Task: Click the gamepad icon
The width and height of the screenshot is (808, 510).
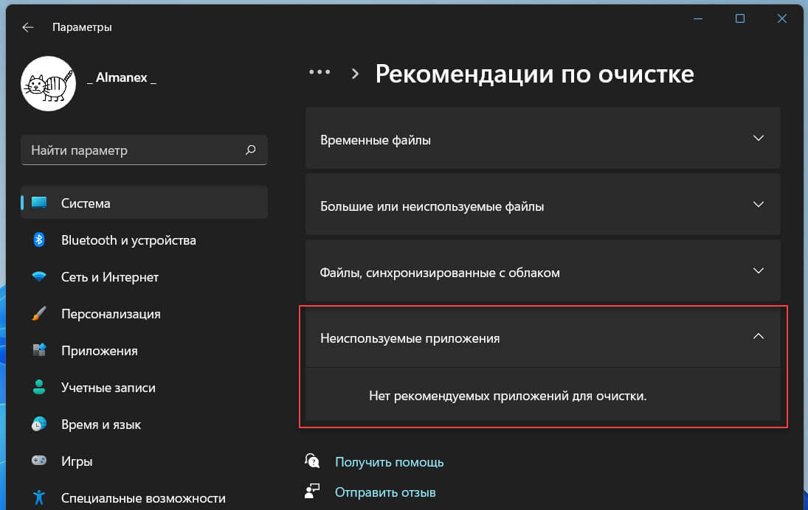Action: 39,461
